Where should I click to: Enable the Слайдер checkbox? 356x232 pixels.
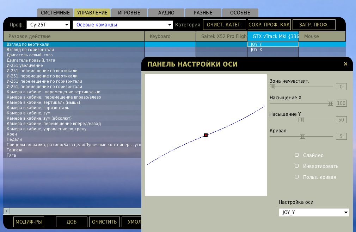297,155
